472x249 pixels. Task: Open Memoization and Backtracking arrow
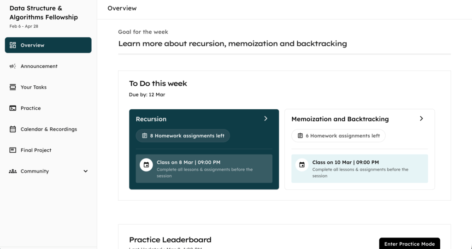pyautogui.click(x=421, y=119)
